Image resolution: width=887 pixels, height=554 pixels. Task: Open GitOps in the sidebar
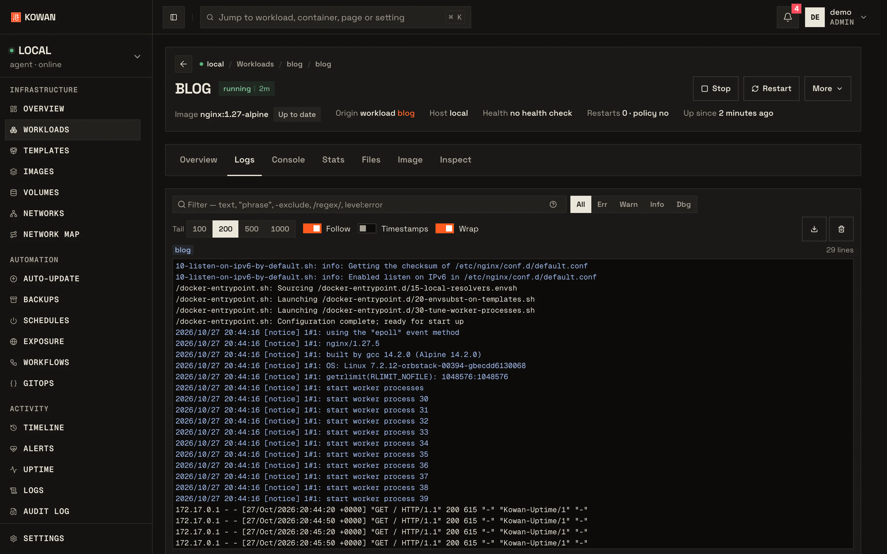(x=73, y=383)
